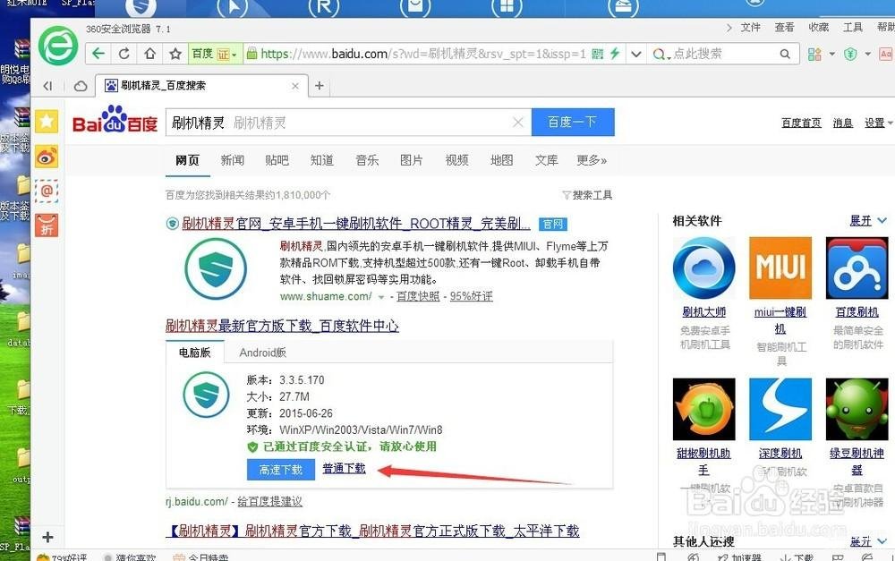The width and height of the screenshot is (895, 561).
Task: Select the 电脑版 tab
Action: (x=194, y=353)
